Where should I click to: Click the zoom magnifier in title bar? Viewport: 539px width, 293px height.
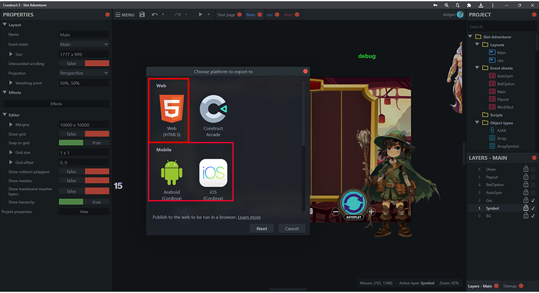446,5
